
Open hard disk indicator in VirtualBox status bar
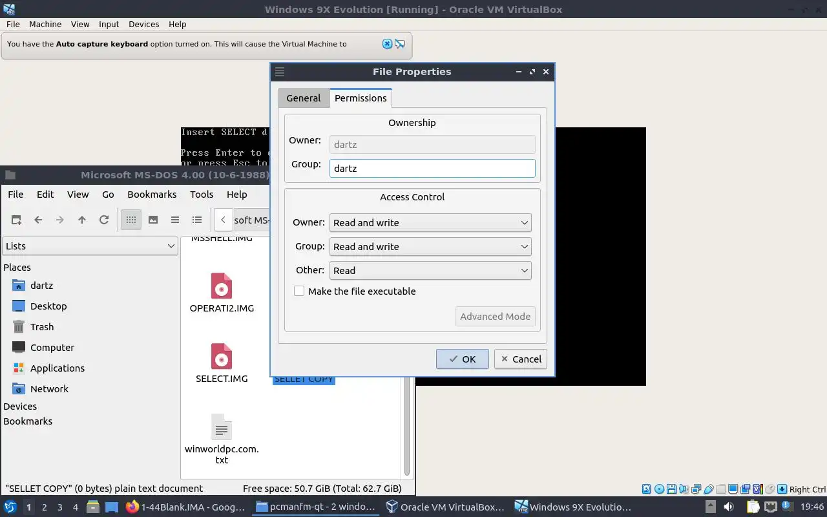[647, 489]
